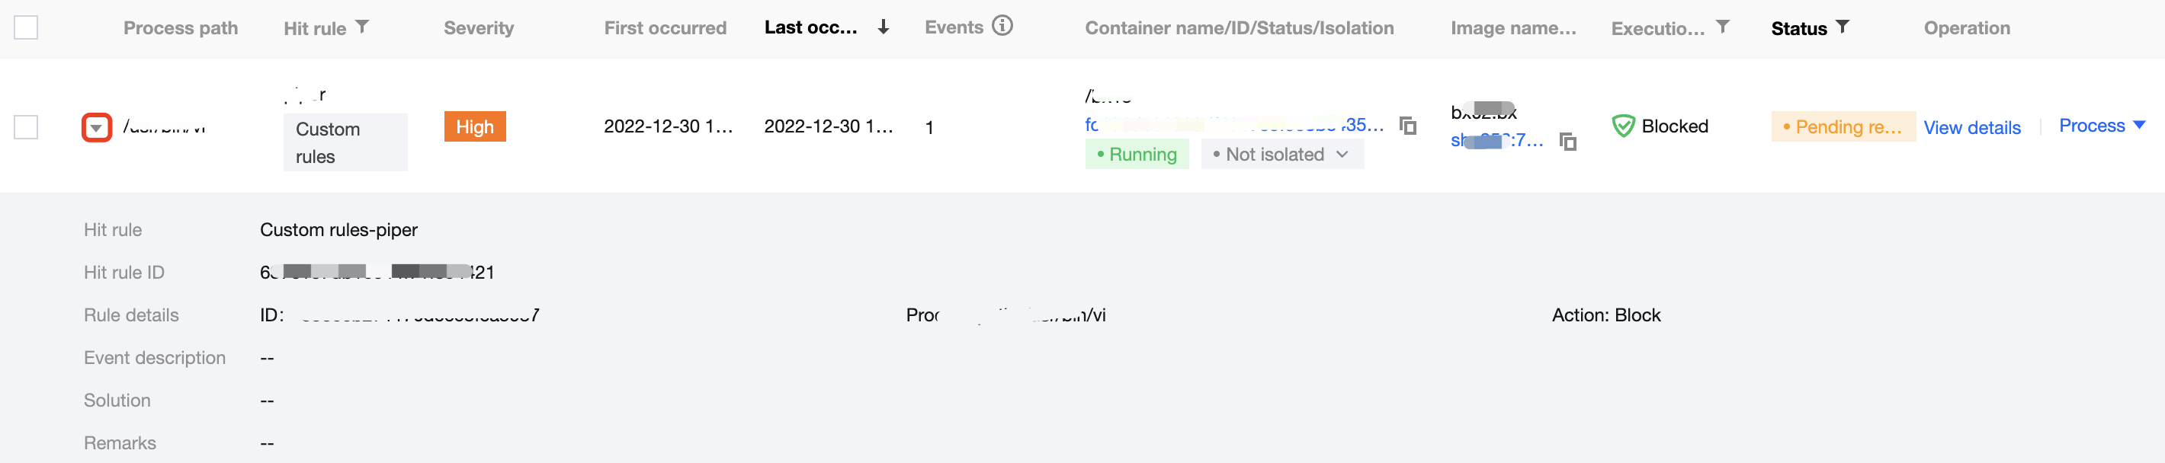Click the green Blocked shield icon

pos(1623,126)
